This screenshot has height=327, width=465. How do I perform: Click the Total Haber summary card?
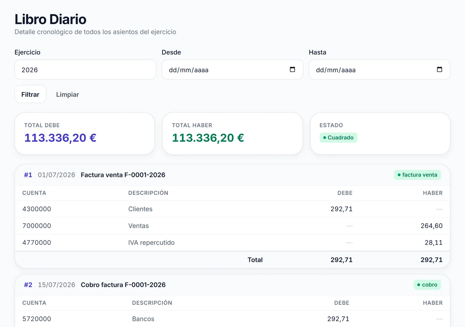click(x=233, y=133)
